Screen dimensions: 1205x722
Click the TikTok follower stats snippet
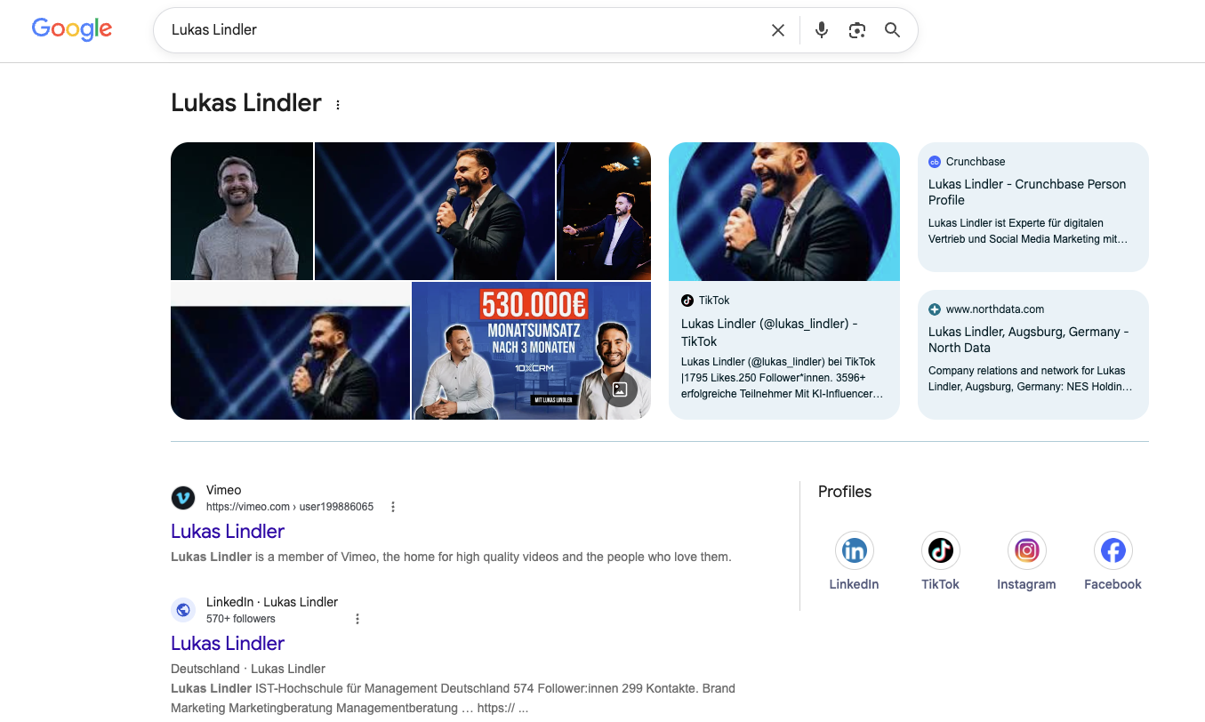point(783,377)
